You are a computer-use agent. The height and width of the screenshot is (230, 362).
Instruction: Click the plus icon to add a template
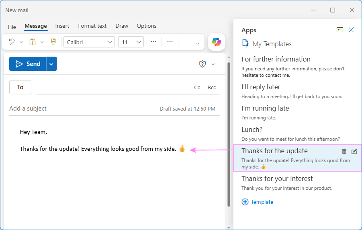click(x=245, y=202)
